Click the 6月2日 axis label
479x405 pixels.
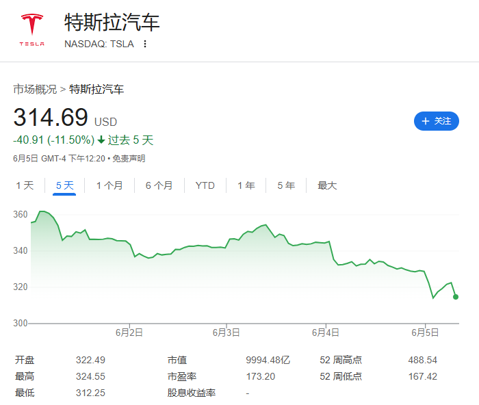coord(129,332)
